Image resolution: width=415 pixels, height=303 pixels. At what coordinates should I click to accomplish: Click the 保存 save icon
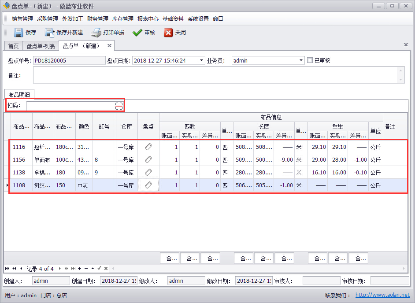coord(18,33)
